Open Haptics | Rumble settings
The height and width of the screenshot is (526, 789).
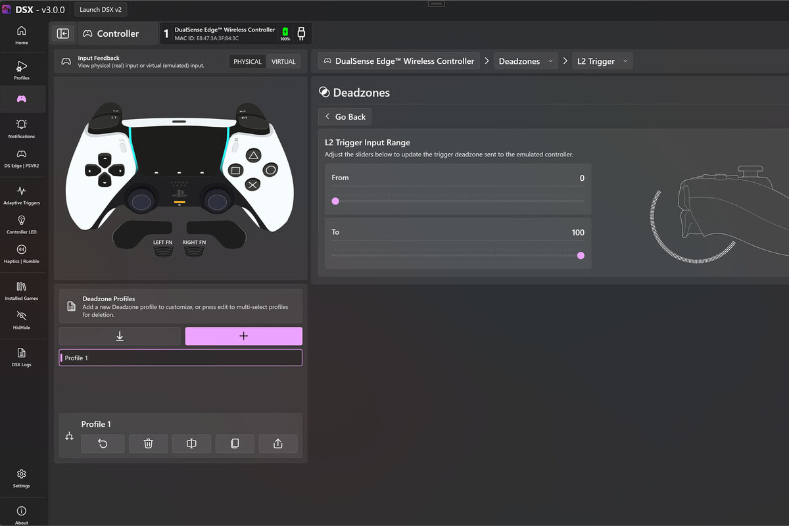coord(22,253)
